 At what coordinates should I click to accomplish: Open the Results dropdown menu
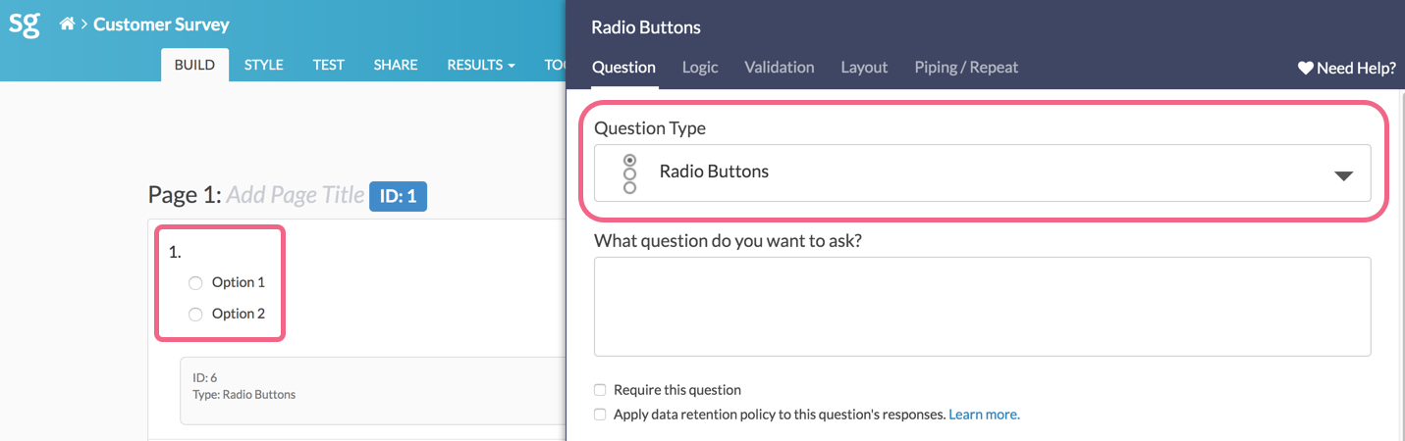tap(480, 65)
